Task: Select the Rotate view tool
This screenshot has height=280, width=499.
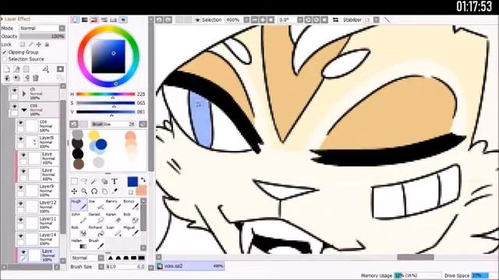Action: (x=94, y=191)
